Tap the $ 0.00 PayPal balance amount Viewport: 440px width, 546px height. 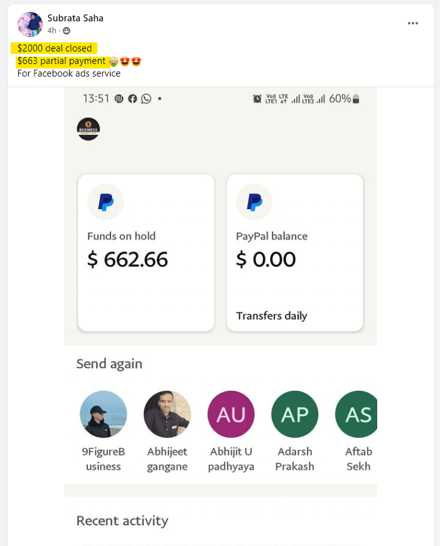coord(266,259)
